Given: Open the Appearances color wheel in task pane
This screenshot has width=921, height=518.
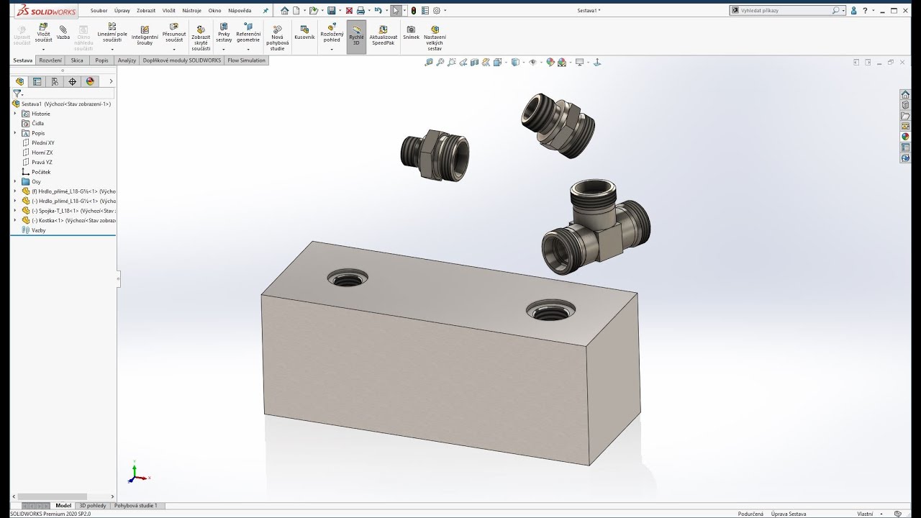Looking at the screenshot, I should point(905,137).
